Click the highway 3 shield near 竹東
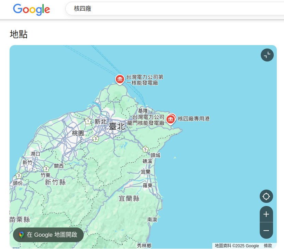Viewport: 284px width, 249px height. pos(46,169)
